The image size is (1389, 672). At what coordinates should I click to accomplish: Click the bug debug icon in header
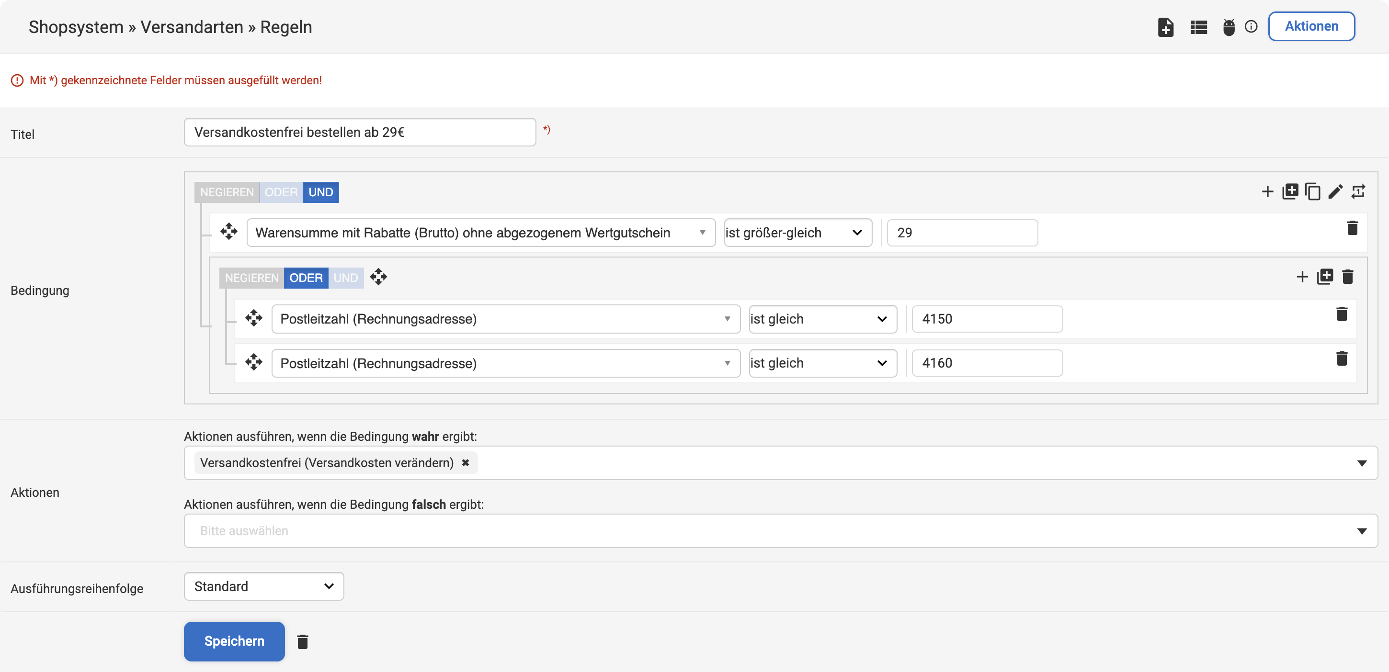coord(1229,27)
